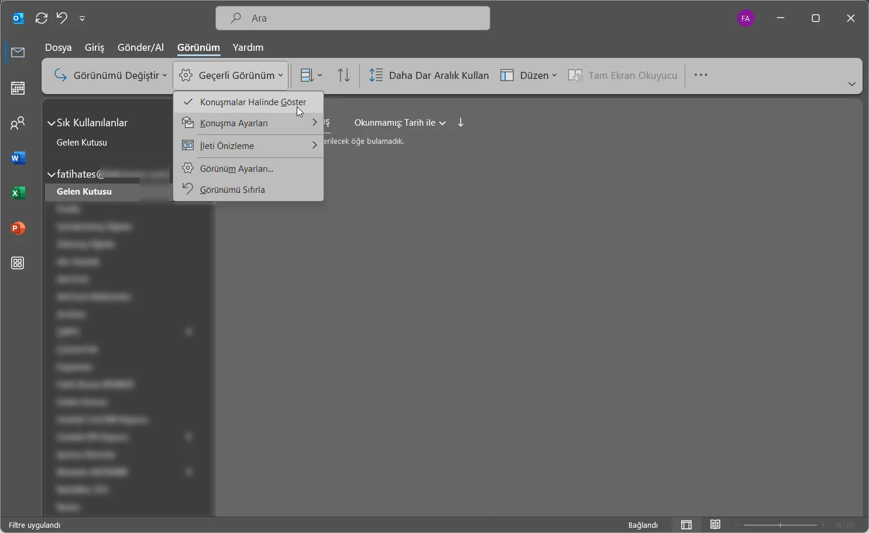Open the Dosya tab
The image size is (869, 533).
(59, 47)
